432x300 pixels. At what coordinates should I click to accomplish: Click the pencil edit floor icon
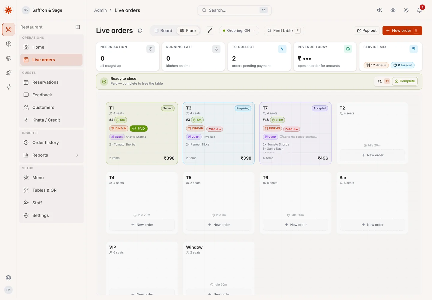click(x=210, y=31)
